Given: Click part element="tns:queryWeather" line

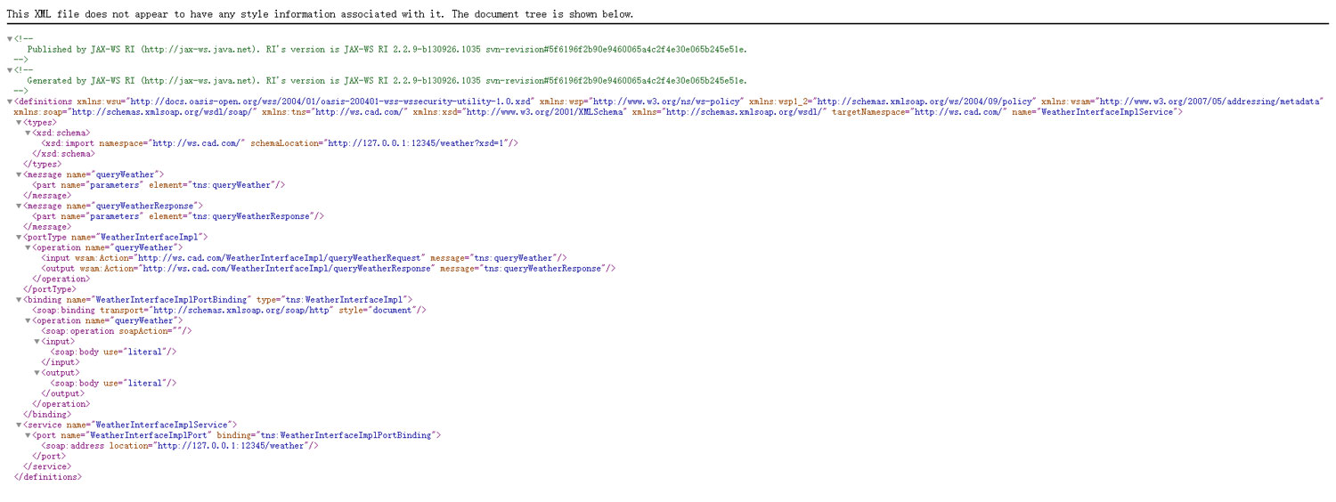Looking at the screenshot, I should tap(159, 185).
